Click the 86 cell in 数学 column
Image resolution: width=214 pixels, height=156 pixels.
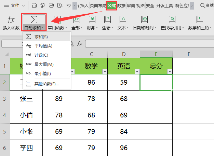91,82
